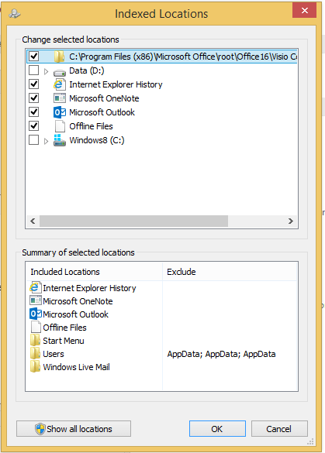325x453 pixels.
Task: Click Outlook icon in locations tree
Action: (60, 112)
